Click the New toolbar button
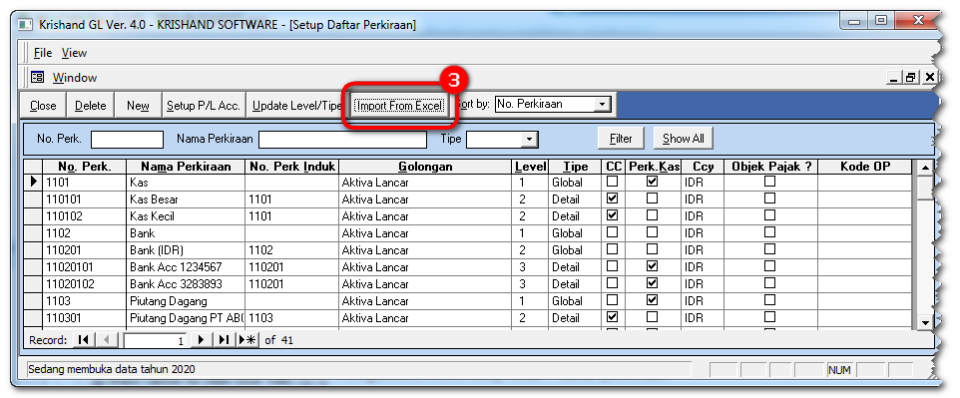960x398 pixels. click(138, 106)
